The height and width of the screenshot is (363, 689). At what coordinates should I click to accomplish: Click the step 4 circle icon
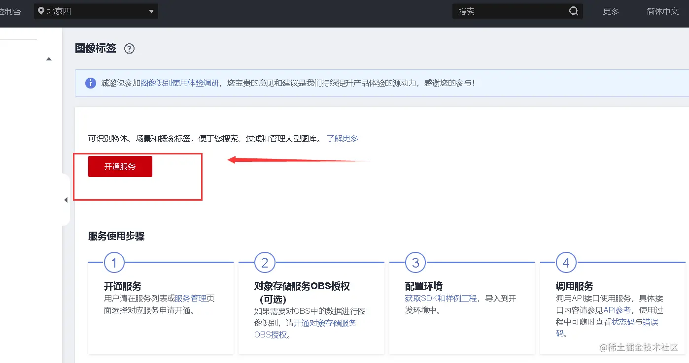point(566,263)
